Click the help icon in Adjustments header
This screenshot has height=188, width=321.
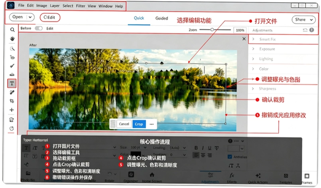click(311, 30)
